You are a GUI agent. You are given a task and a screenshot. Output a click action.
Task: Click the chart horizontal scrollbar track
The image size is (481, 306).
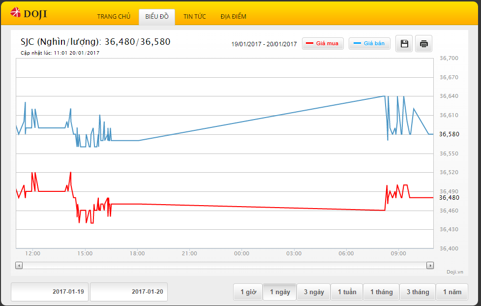[x=225, y=266]
